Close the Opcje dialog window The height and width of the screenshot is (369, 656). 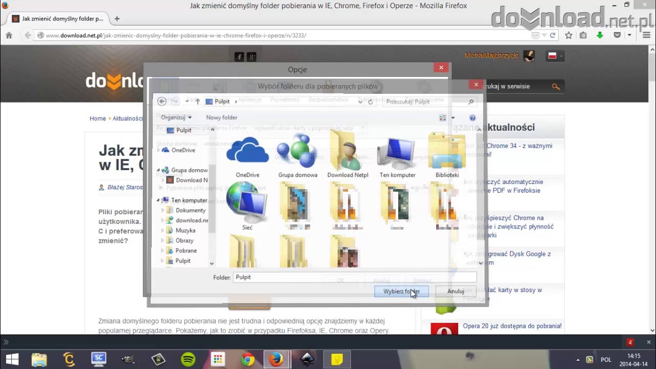(x=441, y=68)
